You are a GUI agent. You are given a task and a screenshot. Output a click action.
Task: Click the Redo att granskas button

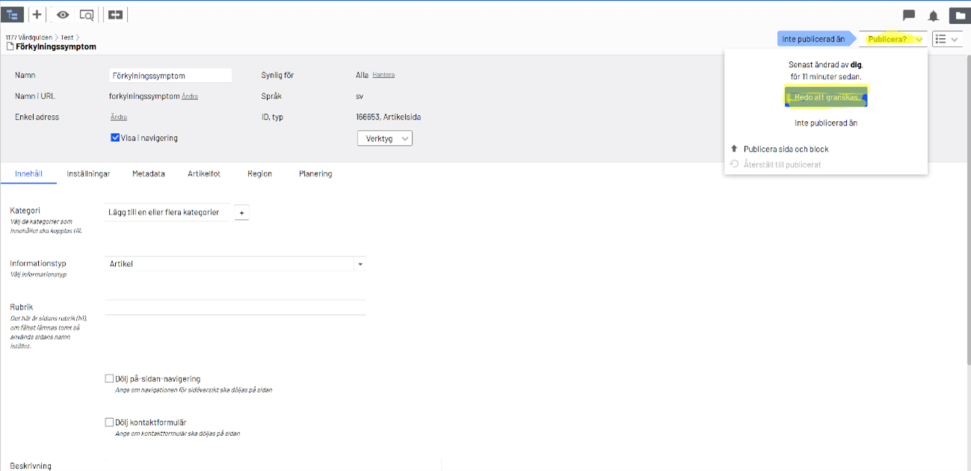826,97
